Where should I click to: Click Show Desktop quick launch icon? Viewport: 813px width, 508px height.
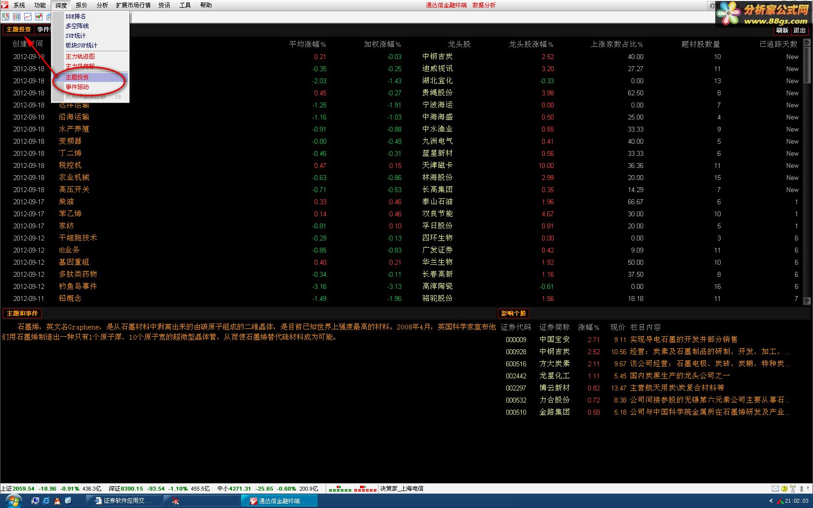click(68, 501)
